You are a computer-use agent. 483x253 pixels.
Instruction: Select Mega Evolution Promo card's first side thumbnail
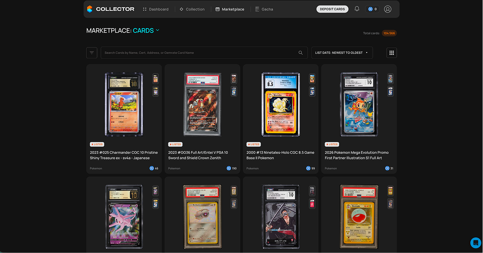tap(390, 79)
